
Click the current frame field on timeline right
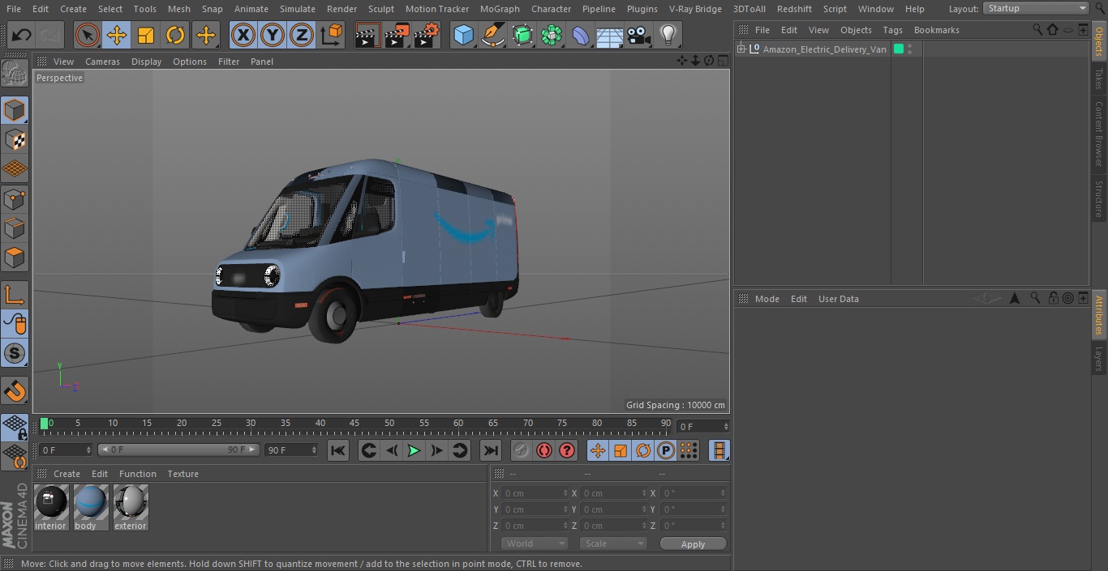coord(702,426)
